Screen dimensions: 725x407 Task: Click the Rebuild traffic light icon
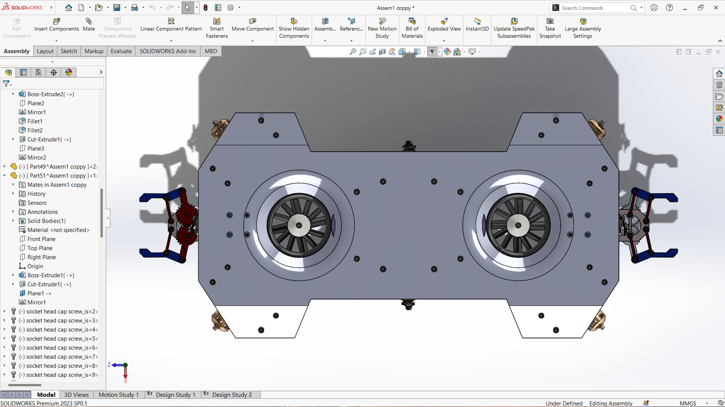(206, 8)
